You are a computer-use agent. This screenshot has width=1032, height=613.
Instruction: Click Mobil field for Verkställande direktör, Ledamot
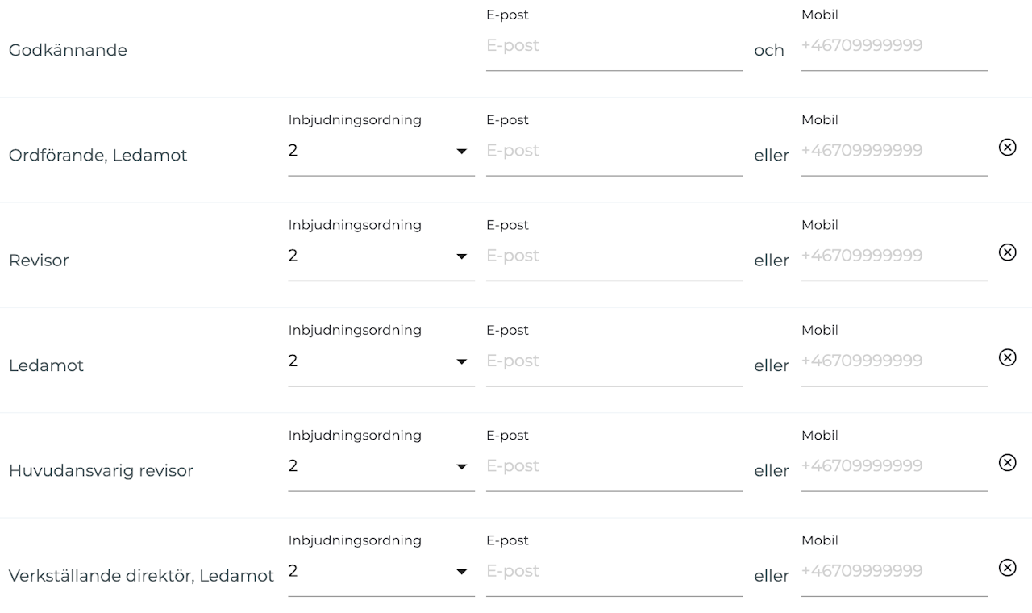tap(893, 571)
